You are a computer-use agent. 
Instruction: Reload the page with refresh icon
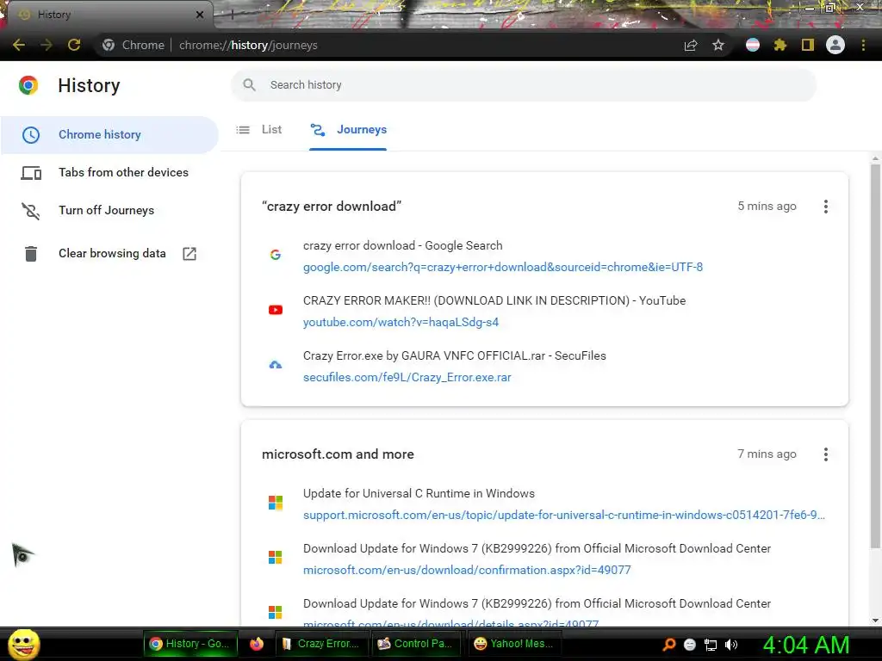(74, 45)
